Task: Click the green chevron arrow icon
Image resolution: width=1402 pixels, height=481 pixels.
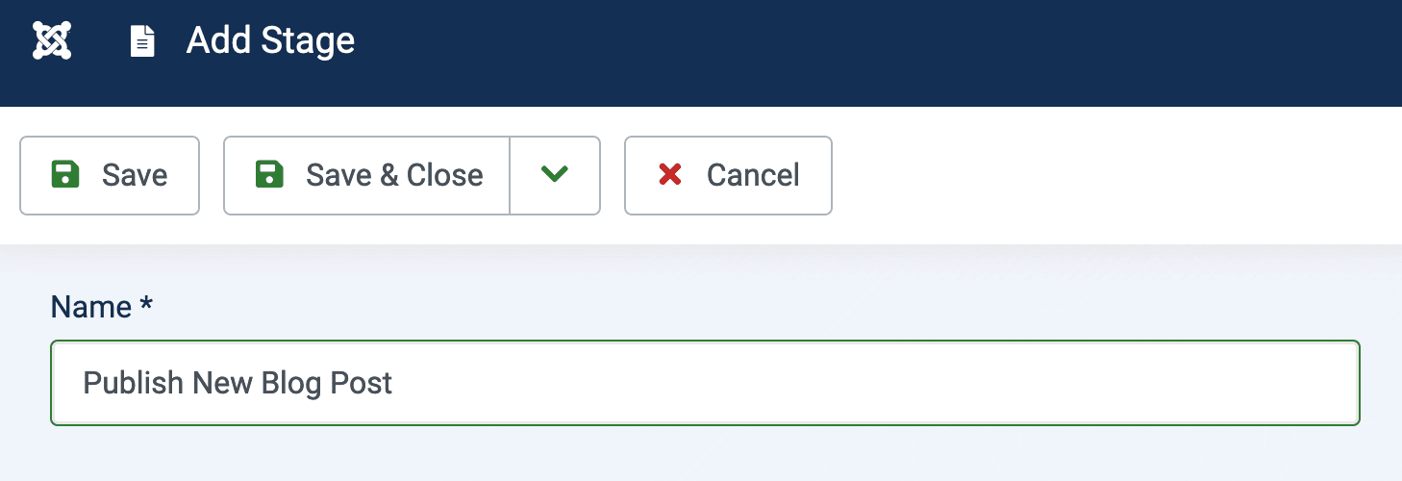Action: point(555,175)
